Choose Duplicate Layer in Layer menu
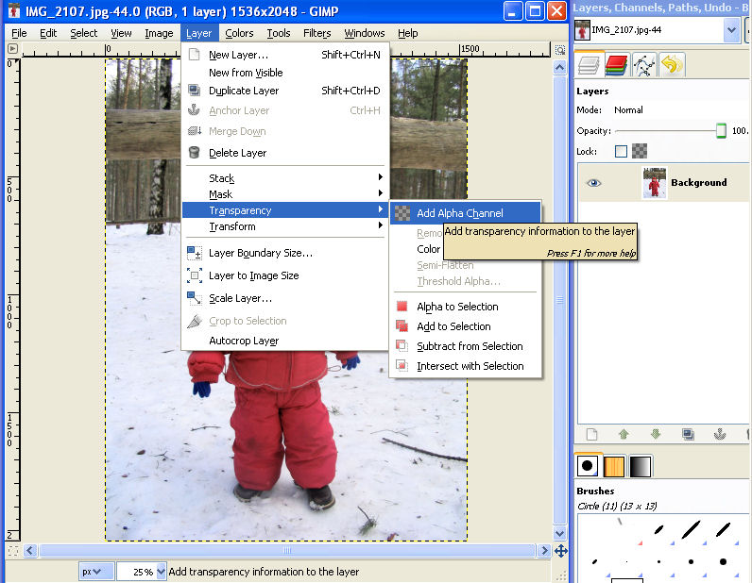Image resolution: width=752 pixels, height=583 pixels. (285, 91)
